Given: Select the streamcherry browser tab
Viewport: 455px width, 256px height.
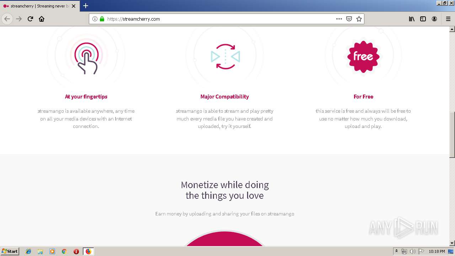Looking at the screenshot, I should click(x=39, y=6).
